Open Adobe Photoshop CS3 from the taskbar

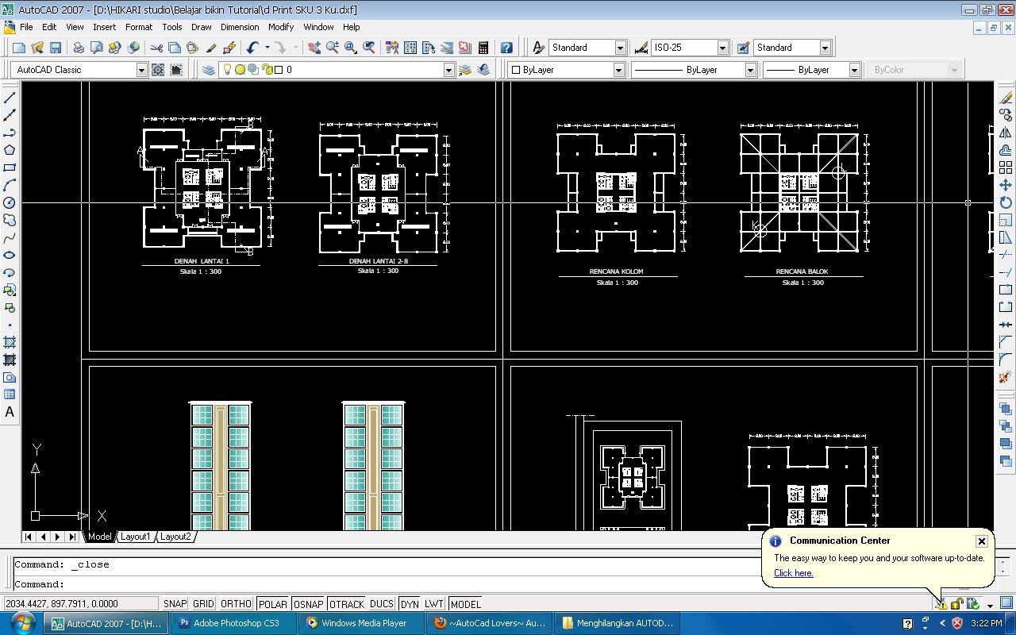(233, 623)
